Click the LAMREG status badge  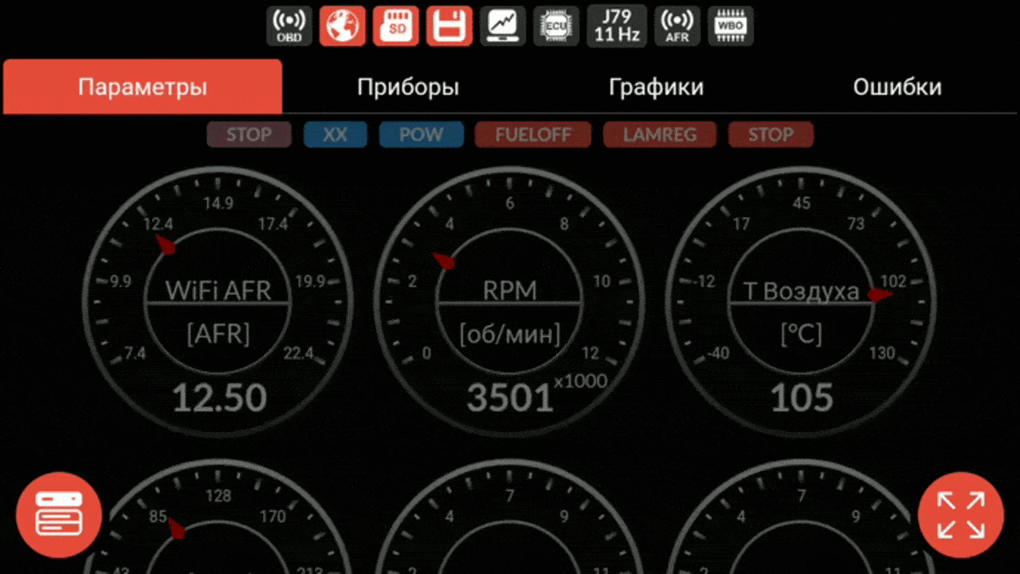pos(660,135)
